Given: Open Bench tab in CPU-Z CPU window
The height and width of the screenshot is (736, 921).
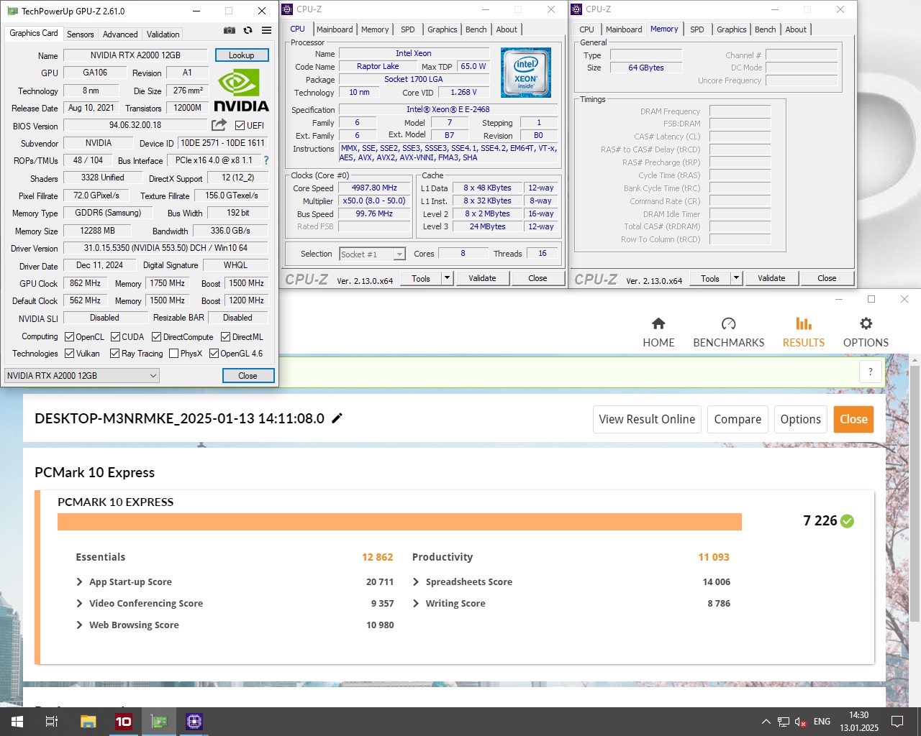Looking at the screenshot, I should coord(476,29).
